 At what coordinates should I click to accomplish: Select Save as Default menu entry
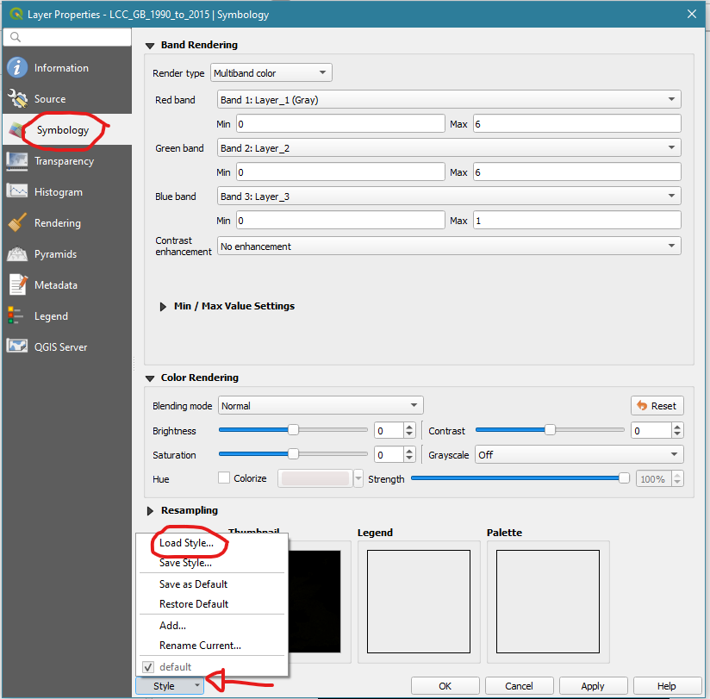coord(193,584)
